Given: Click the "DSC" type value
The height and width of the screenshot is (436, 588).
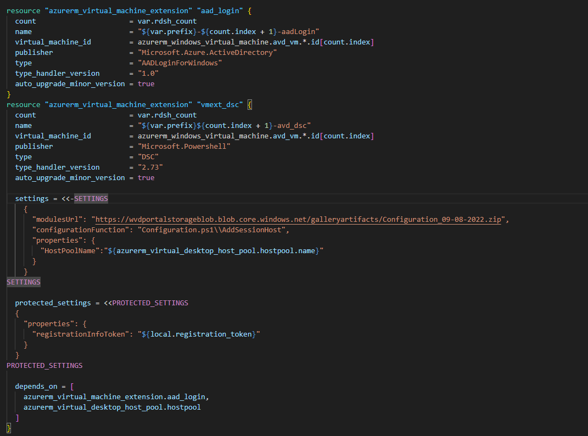Looking at the screenshot, I should [x=148, y=157].
